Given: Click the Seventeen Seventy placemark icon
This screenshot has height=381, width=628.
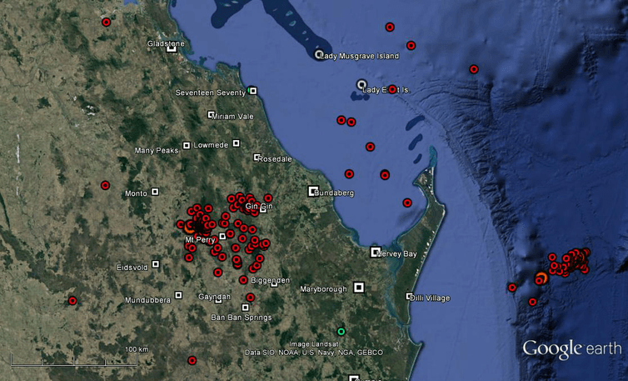Looking at the screenshot, I should (x=253, y=91).
